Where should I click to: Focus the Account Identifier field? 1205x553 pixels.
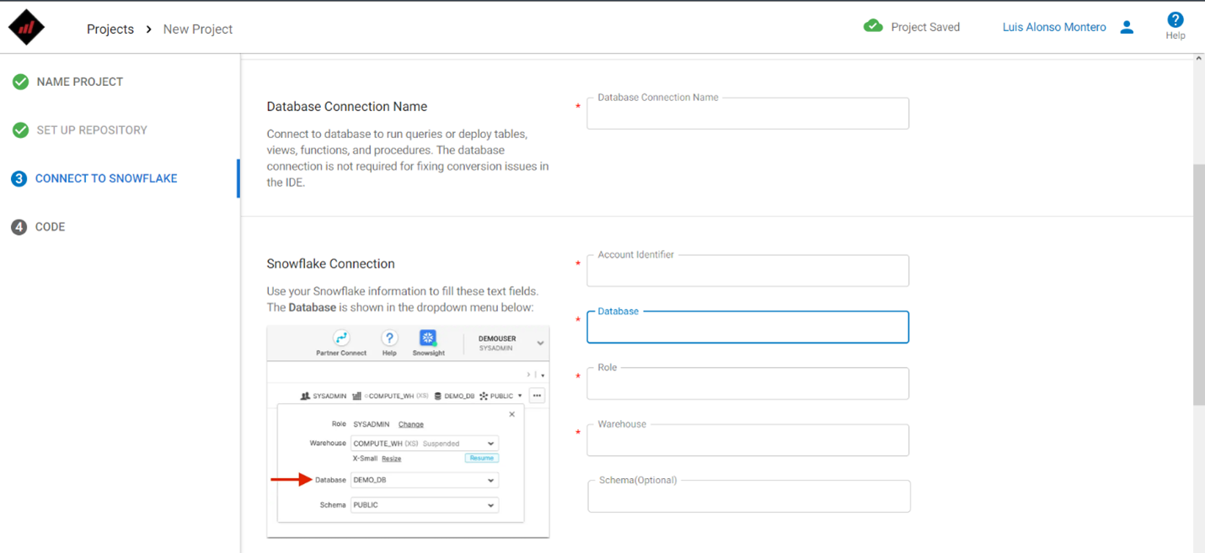pyautogui.click(x=747, y=271)
